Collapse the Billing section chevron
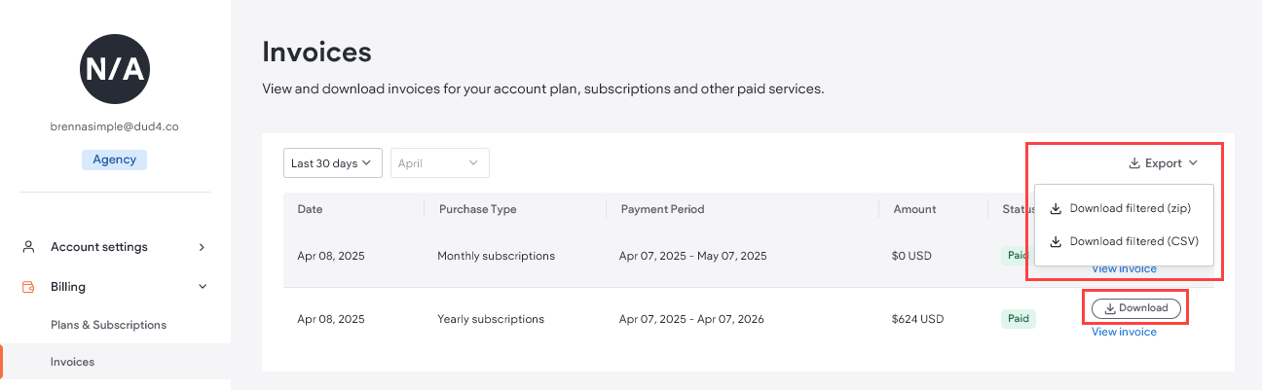 [x=202, y=287]
